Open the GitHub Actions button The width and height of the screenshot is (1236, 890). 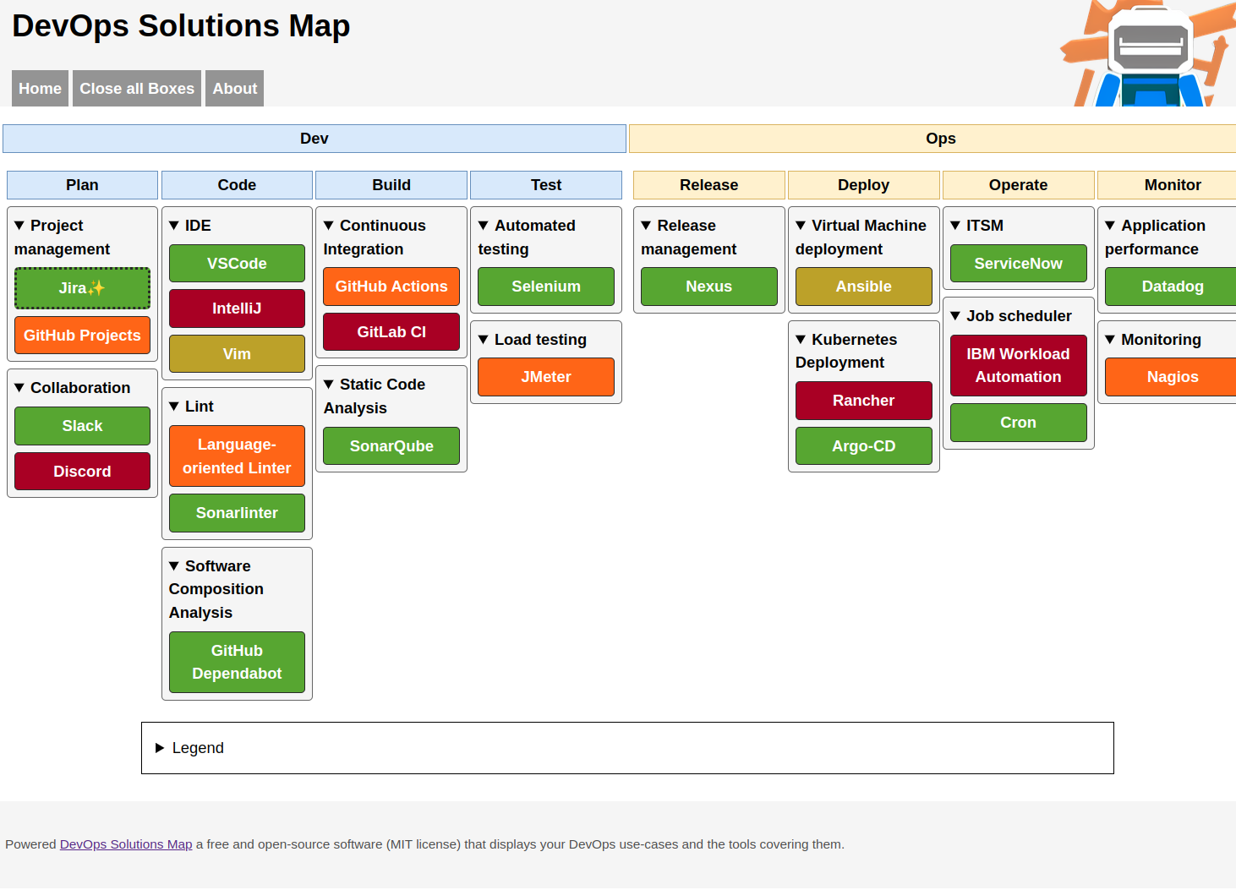click(391, 287)
